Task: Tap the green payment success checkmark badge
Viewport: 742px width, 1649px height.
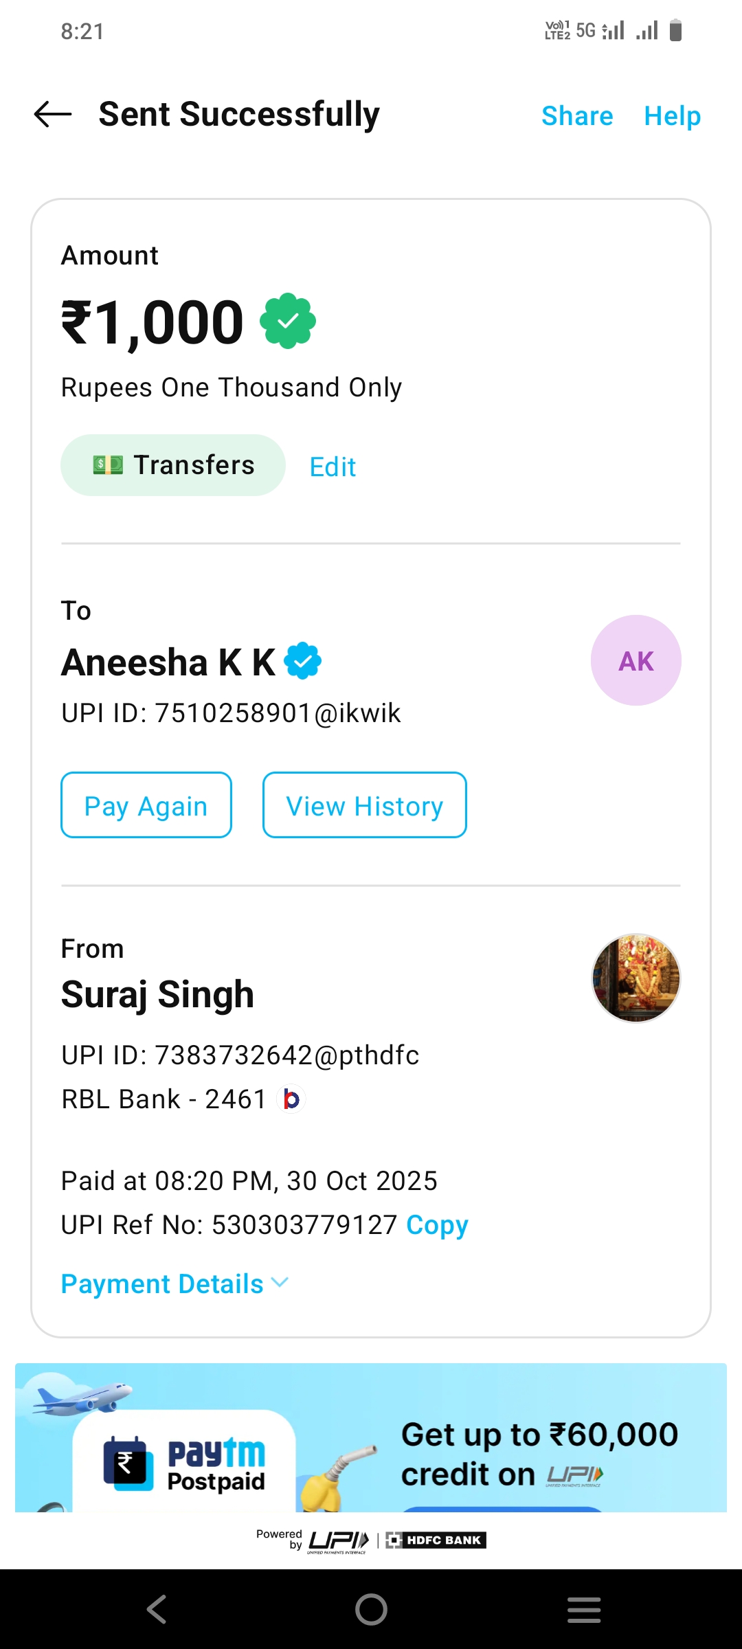Action: click(x=288, y=321)
